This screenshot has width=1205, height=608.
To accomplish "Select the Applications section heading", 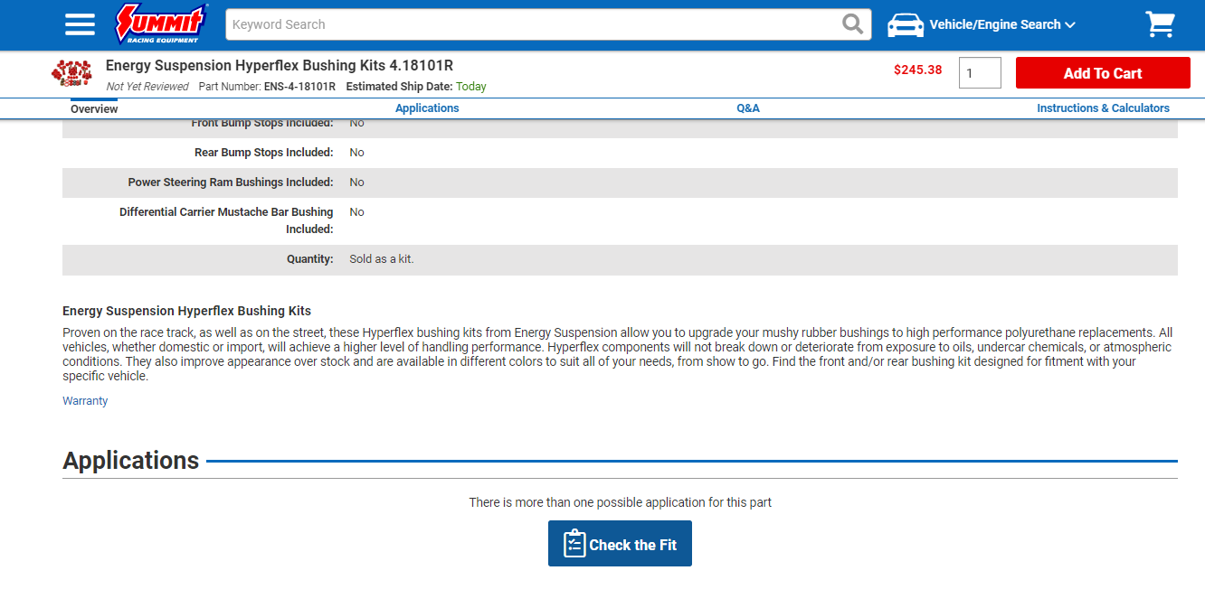I will coord(131,461).
